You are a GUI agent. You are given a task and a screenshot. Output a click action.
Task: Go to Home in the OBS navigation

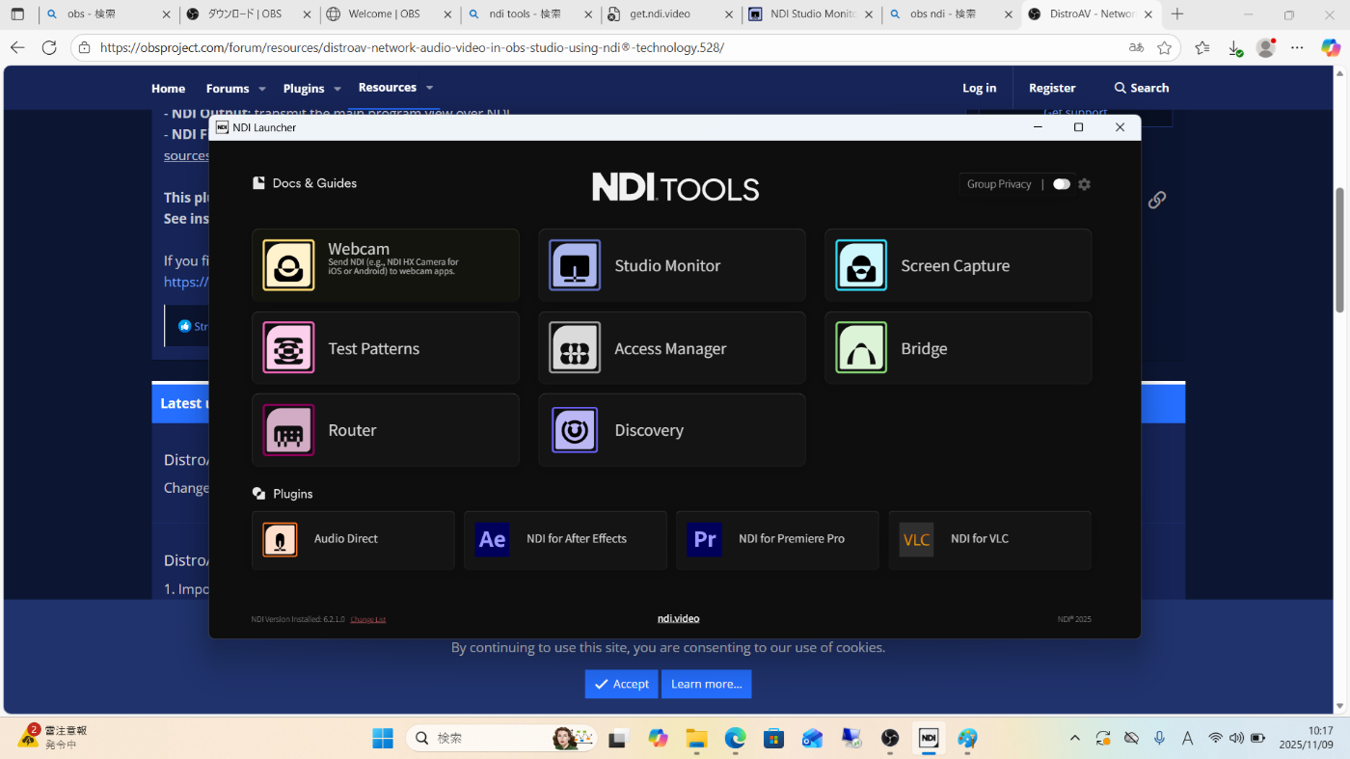point(168,88)
